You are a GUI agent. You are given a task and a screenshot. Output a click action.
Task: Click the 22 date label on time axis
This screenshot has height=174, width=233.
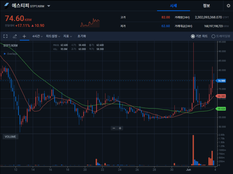(x=102, y=170)
